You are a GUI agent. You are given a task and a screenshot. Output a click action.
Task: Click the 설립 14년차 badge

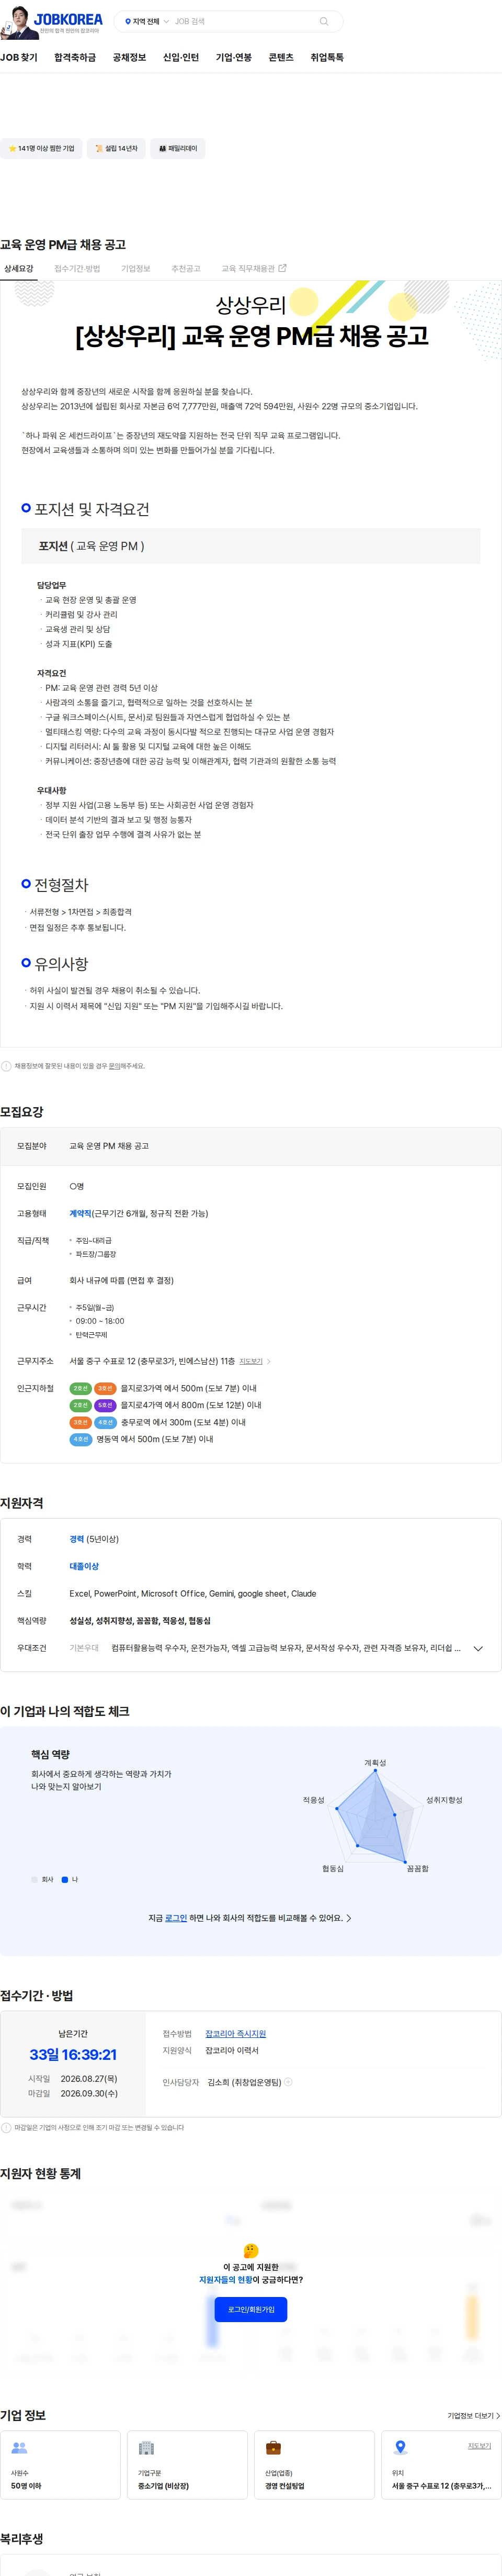pos(116,149)
